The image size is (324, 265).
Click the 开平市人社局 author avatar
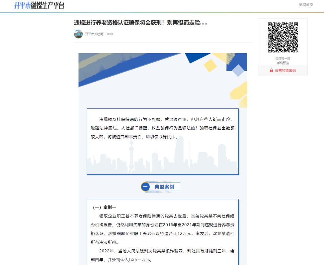coord(78,34)
